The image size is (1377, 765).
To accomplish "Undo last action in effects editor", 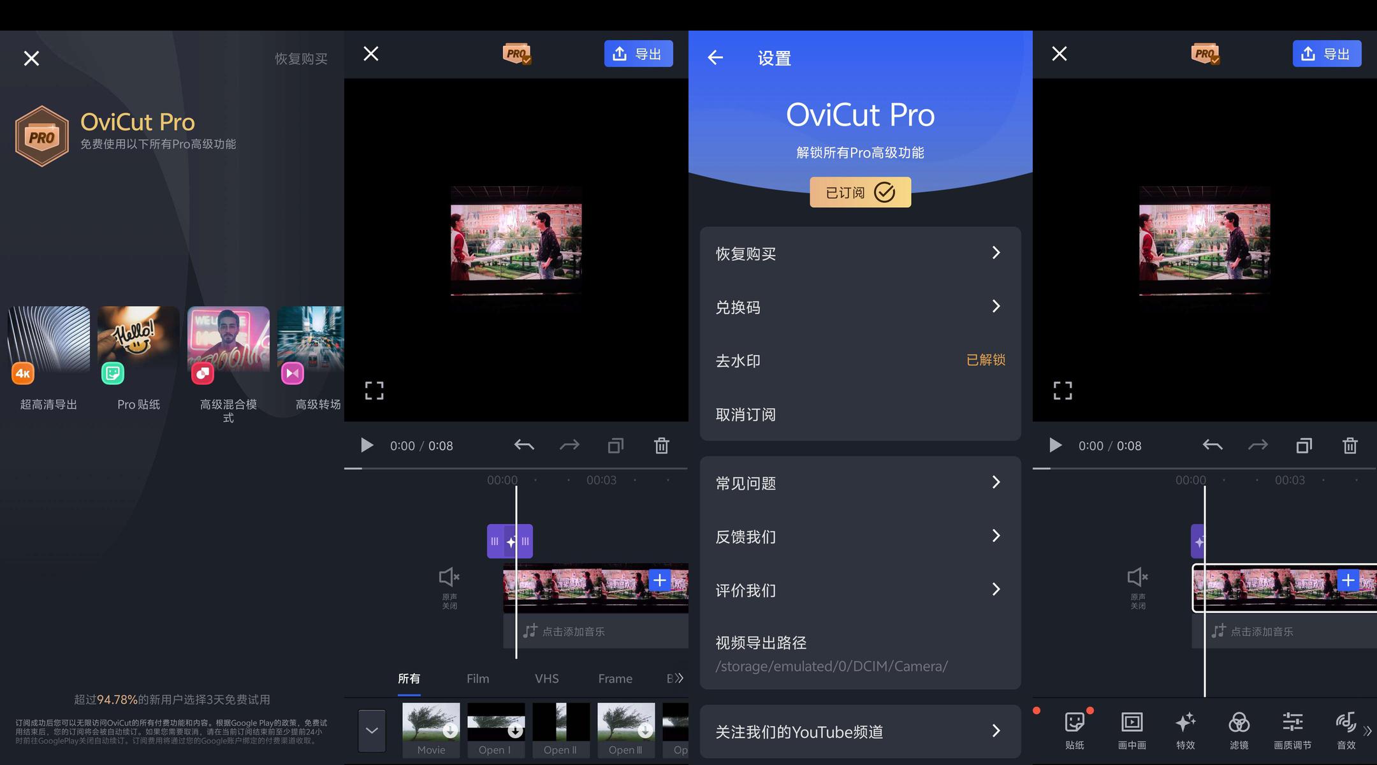I will coord(524,445).
